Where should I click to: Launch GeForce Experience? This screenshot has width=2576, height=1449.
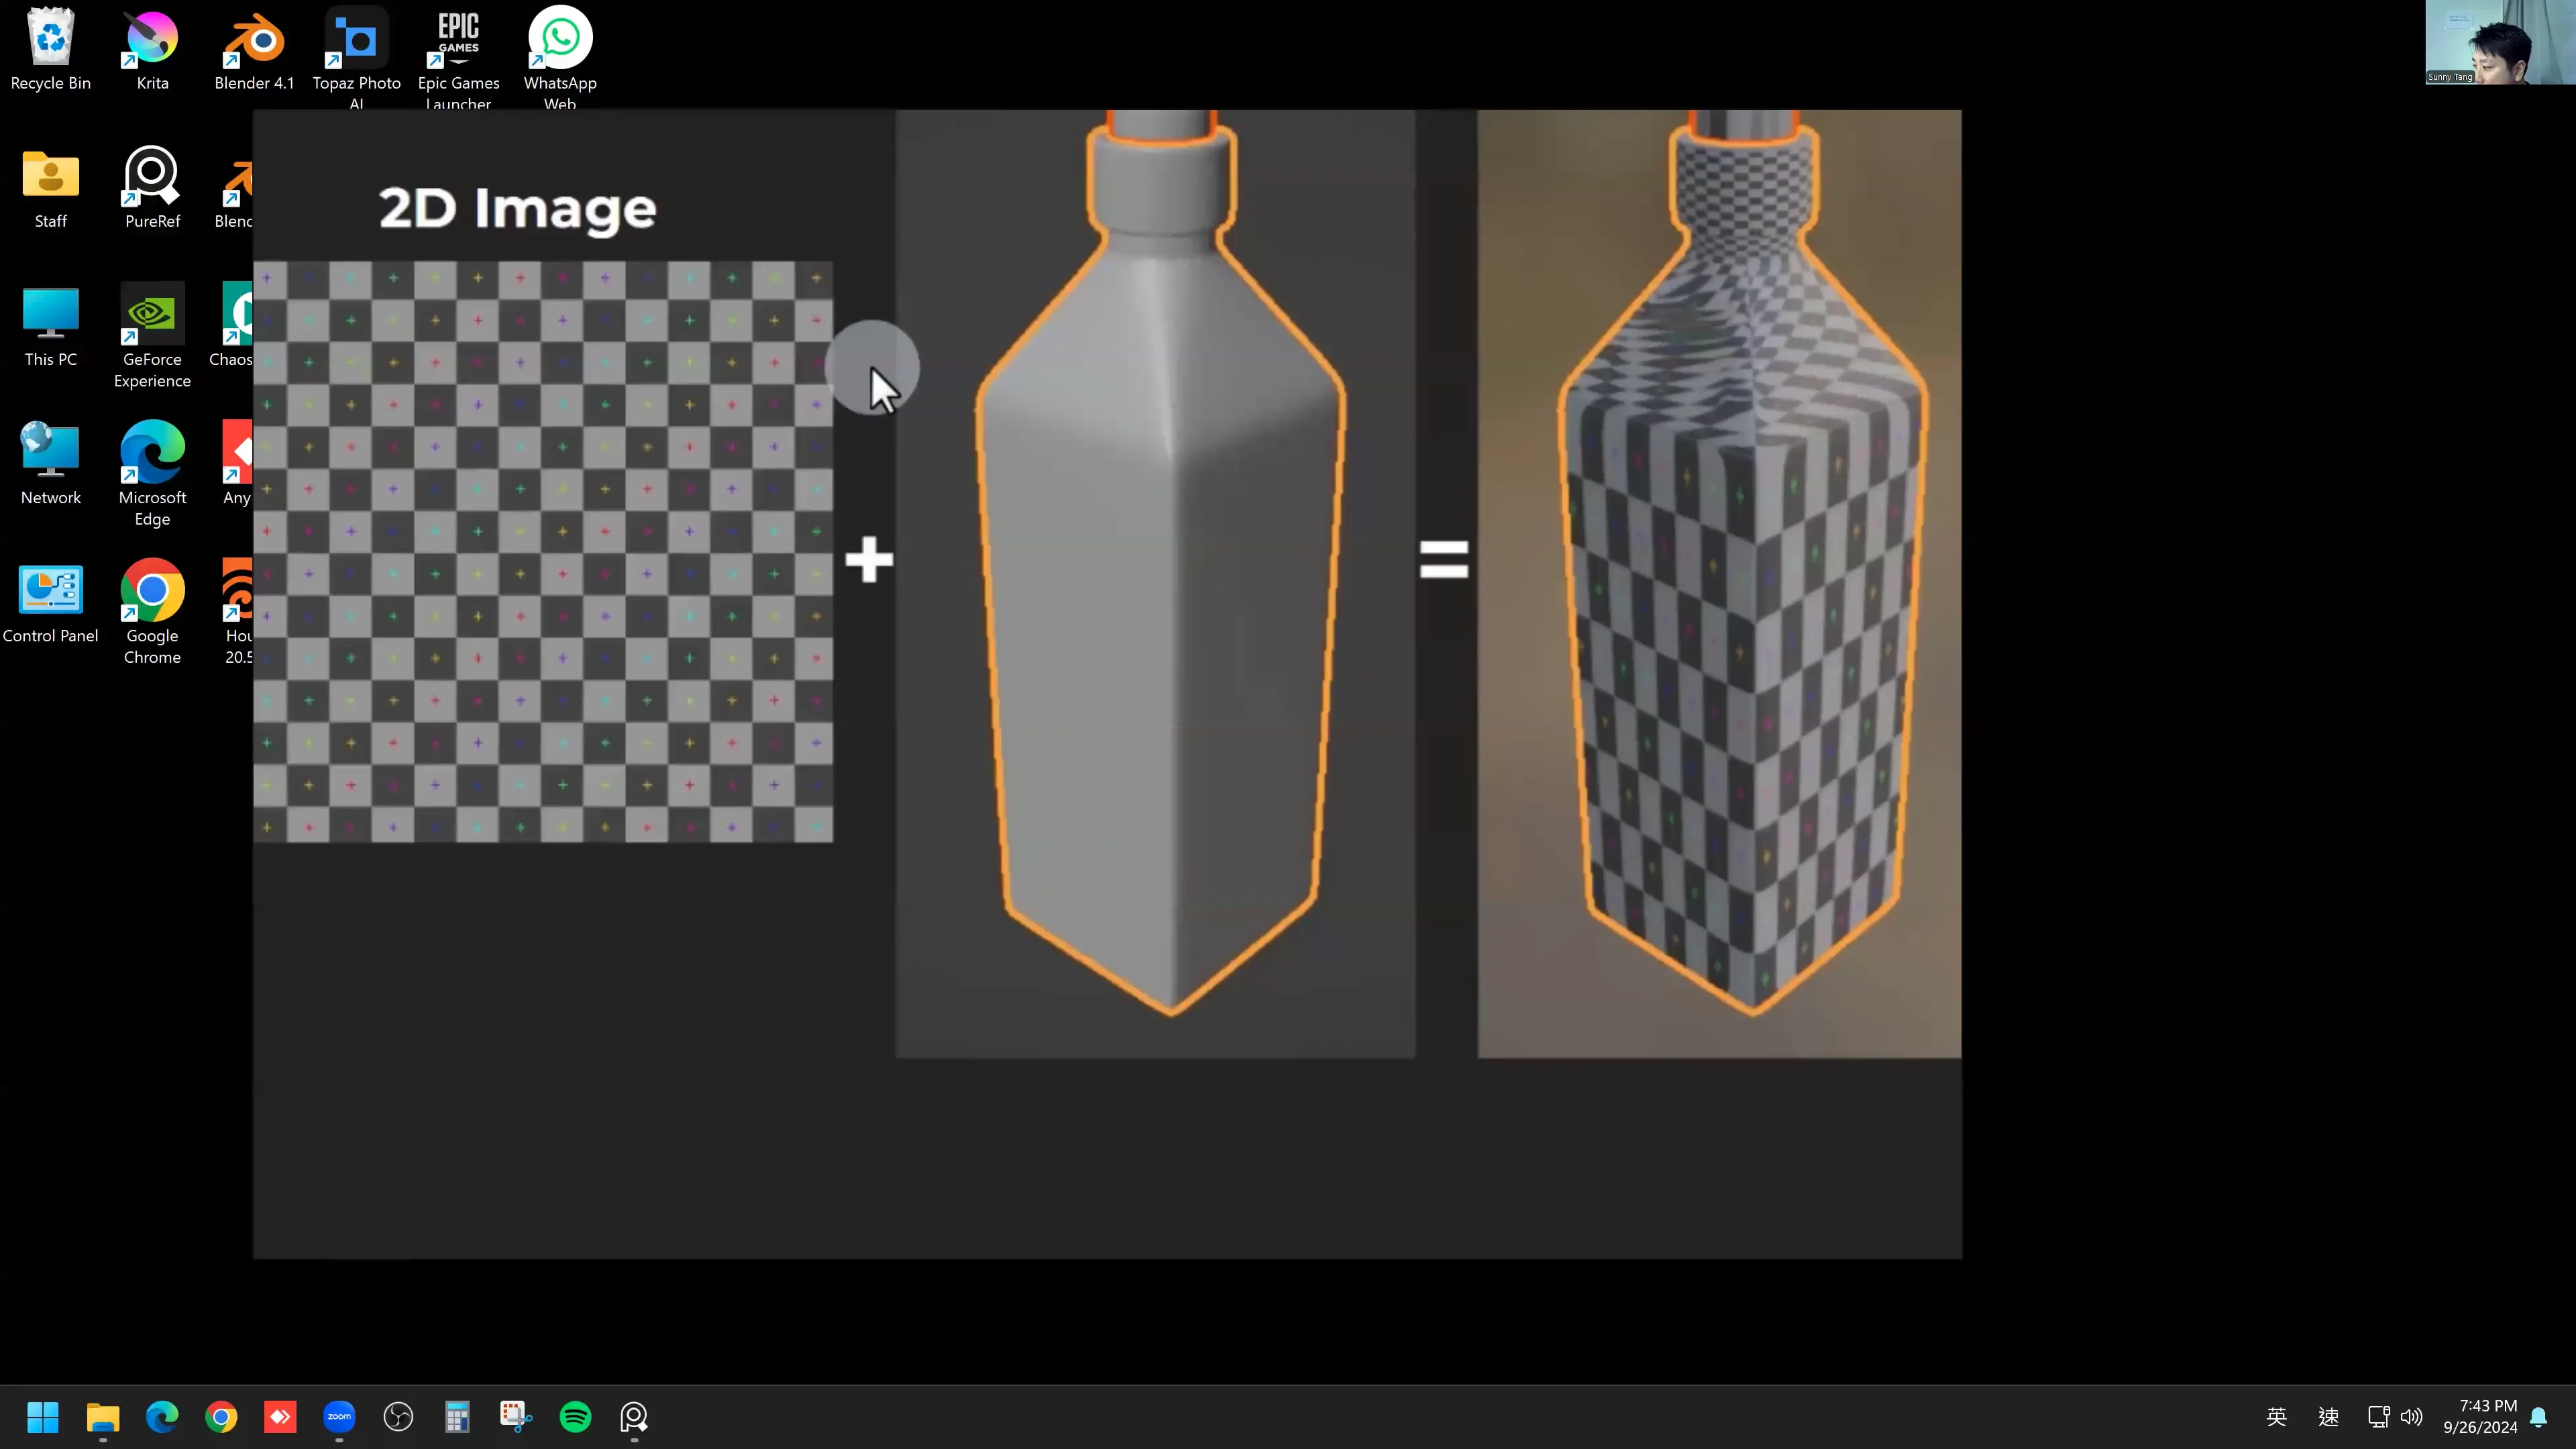tap(152, 315)
